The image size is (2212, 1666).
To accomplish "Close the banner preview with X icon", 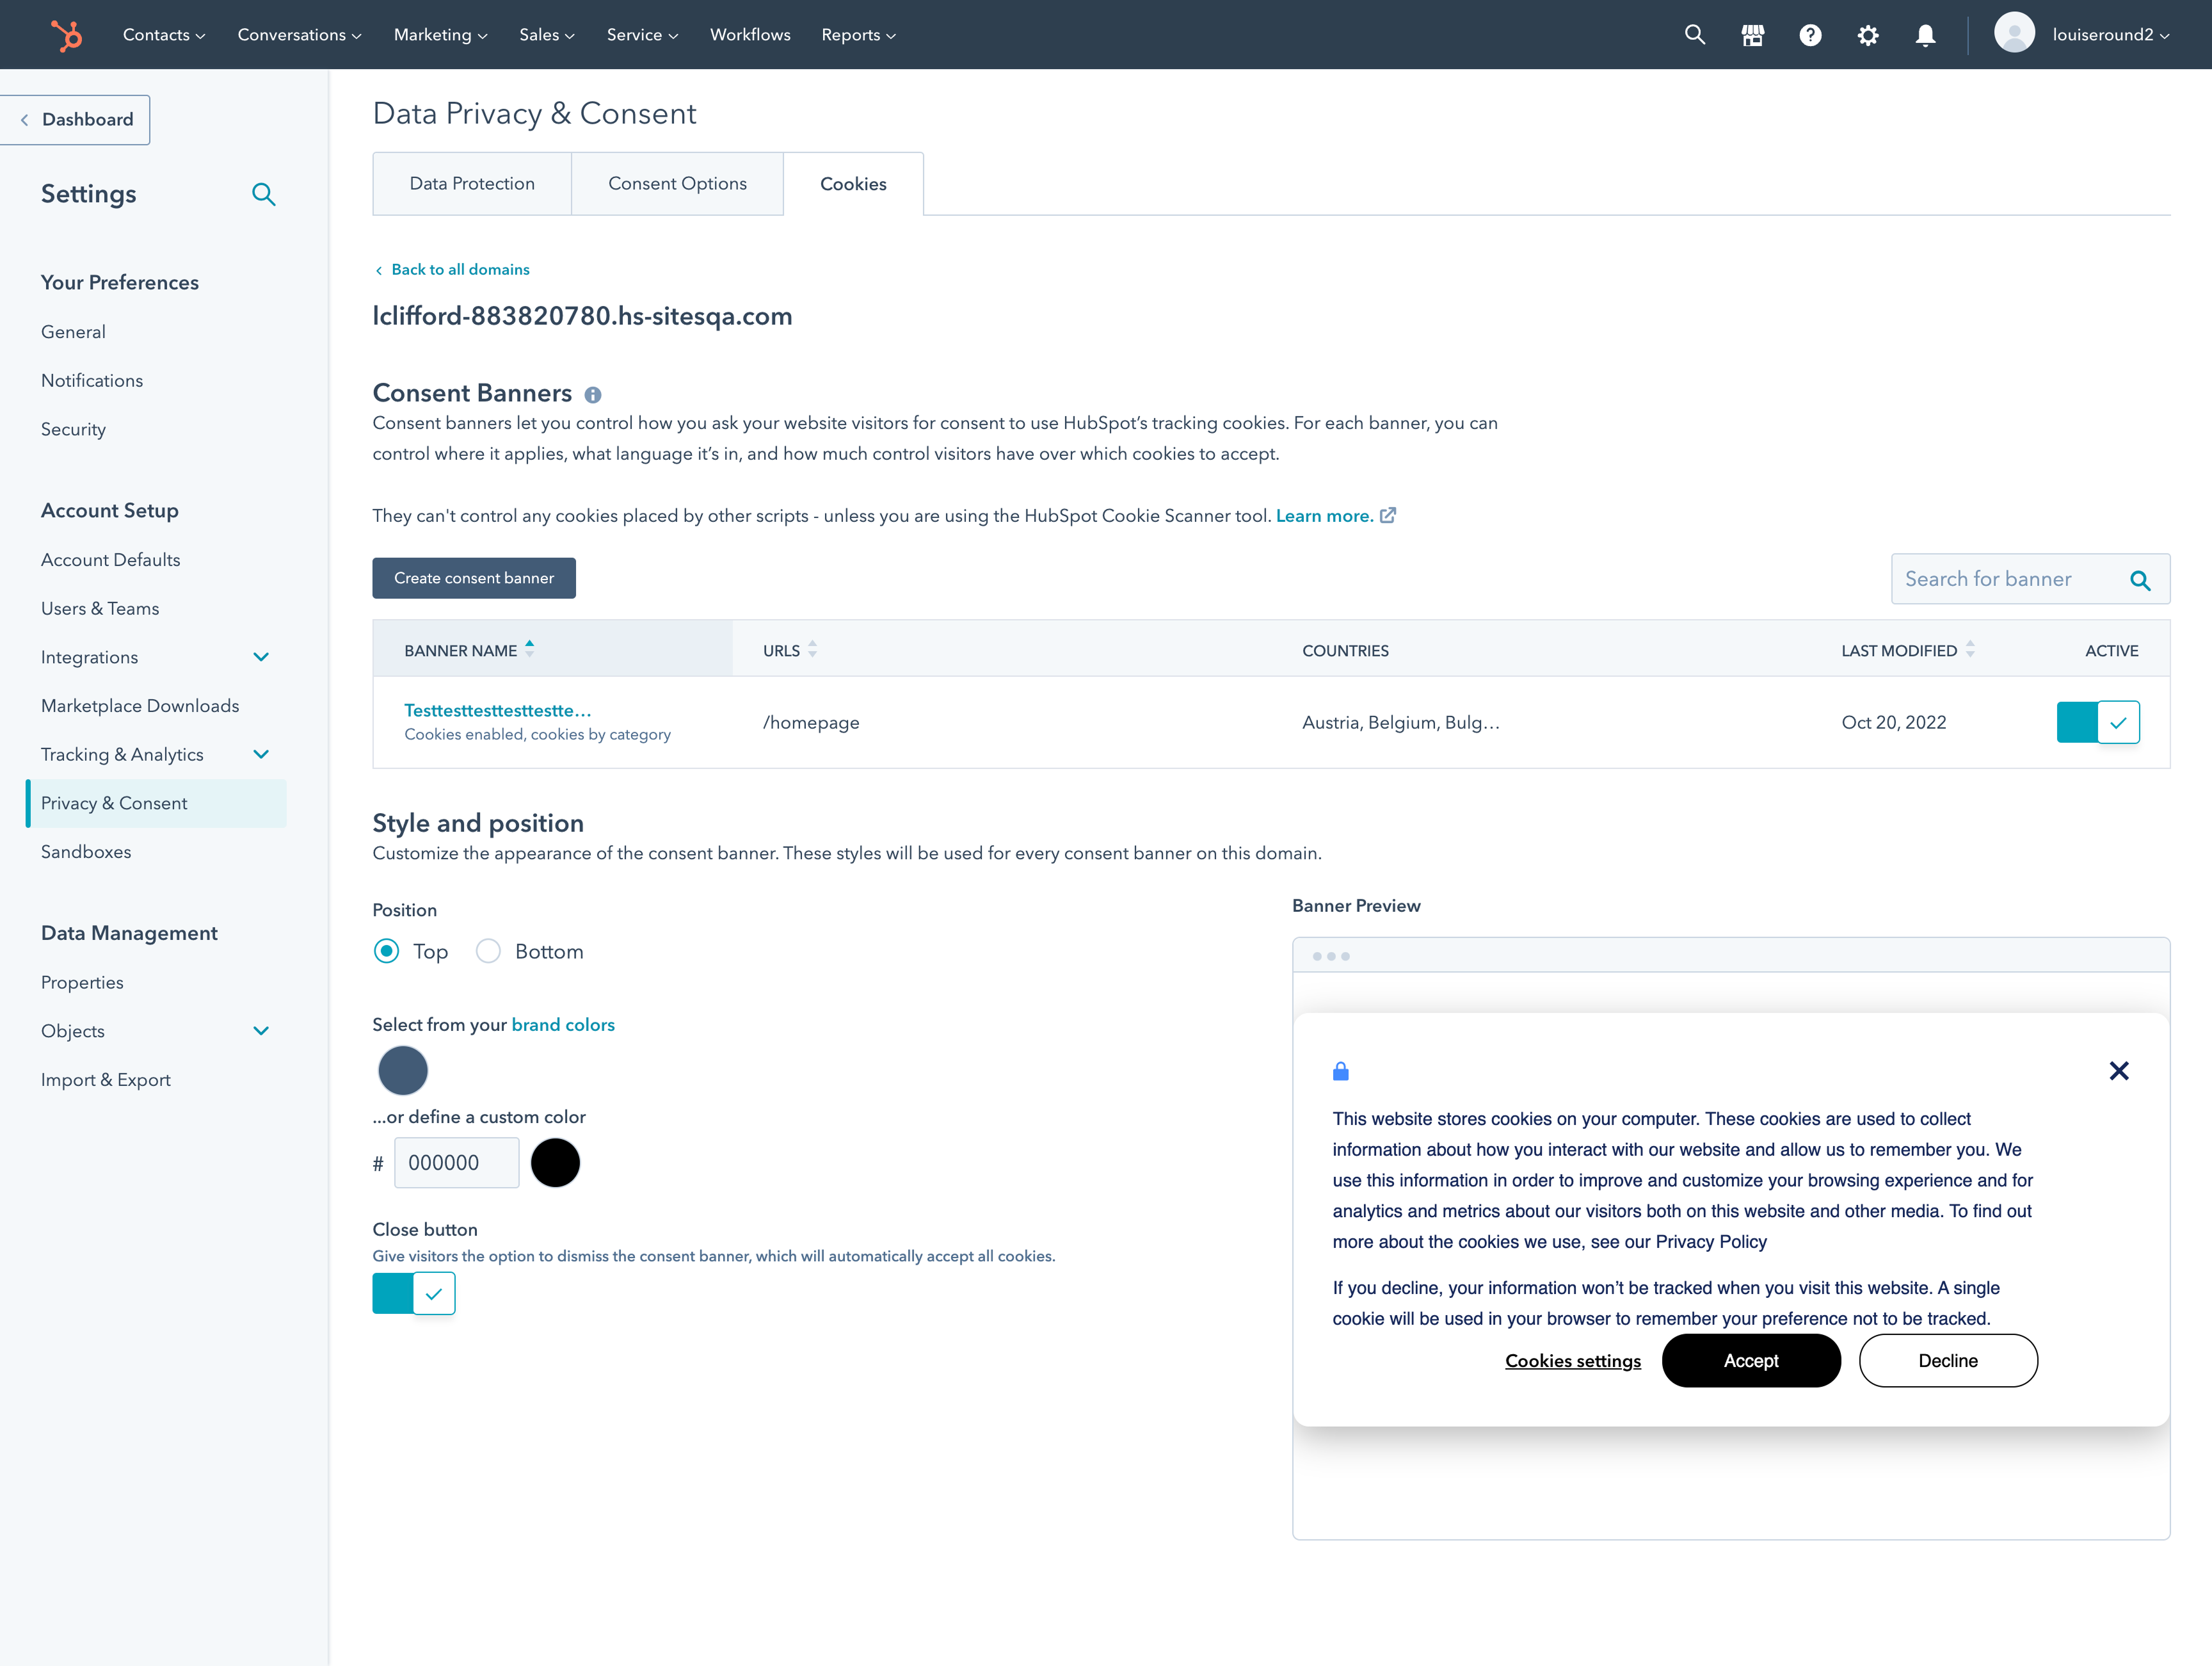I will point(2118,1071).
